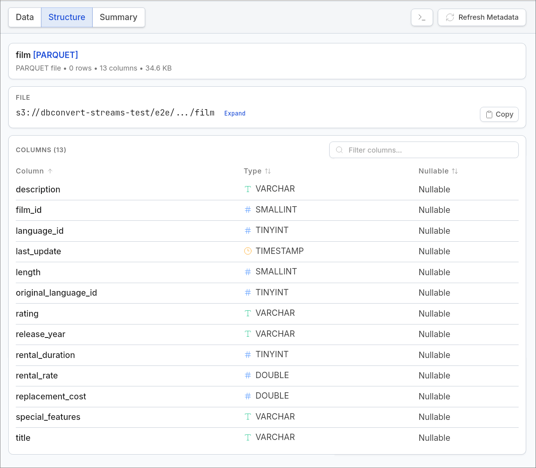Click the number icon for language_id
The image size is (536, 468).
coord(248,231)
